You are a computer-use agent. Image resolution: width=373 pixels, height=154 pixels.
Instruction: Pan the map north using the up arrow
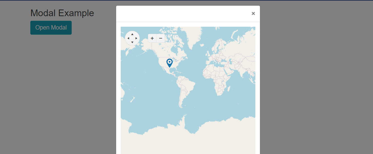[132, 34]
